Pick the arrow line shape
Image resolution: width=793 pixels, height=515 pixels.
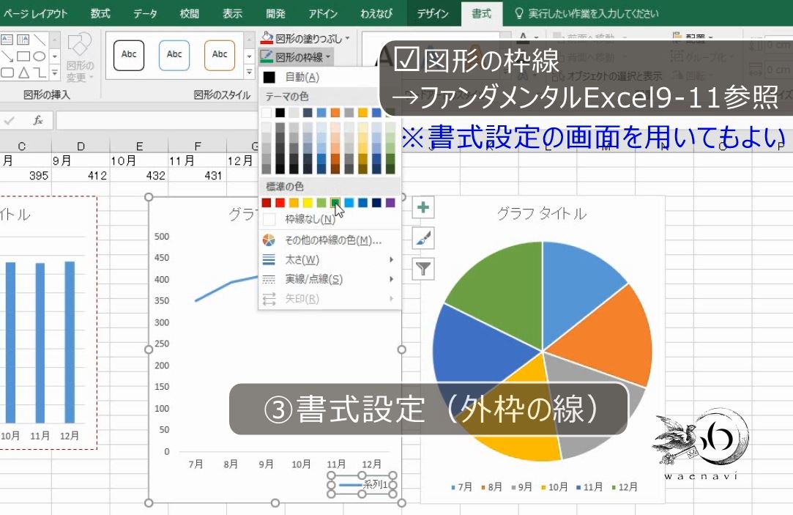pyautogui.click(x=7, y=56)
